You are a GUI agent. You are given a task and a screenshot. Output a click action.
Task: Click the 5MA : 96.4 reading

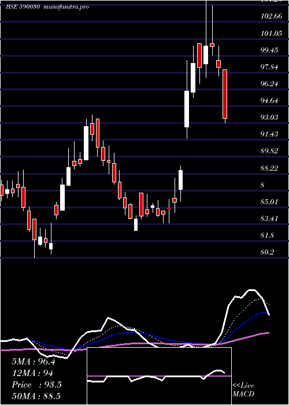34,362
